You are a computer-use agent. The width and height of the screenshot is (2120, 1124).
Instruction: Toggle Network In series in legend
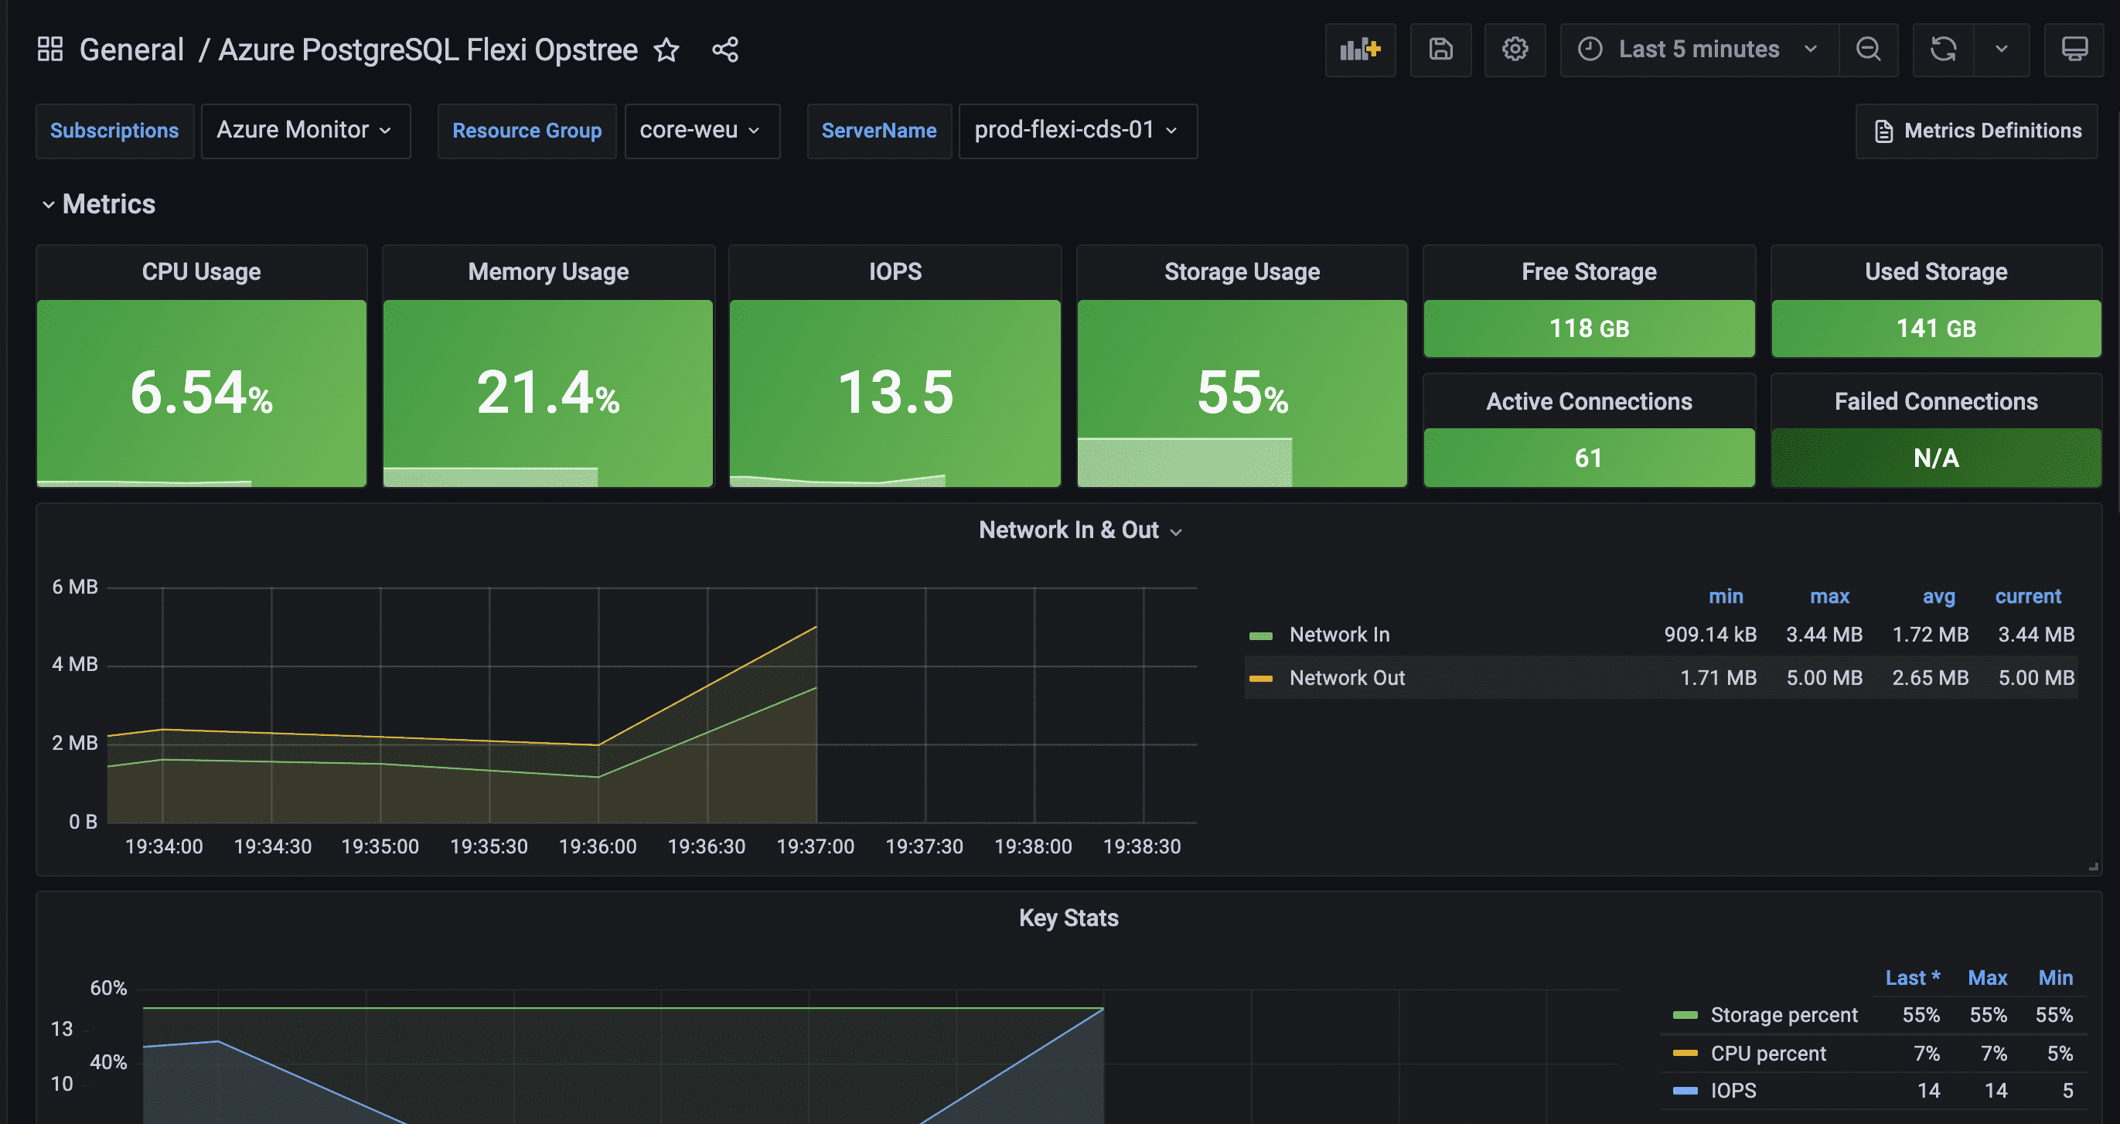coord(1339,635)
